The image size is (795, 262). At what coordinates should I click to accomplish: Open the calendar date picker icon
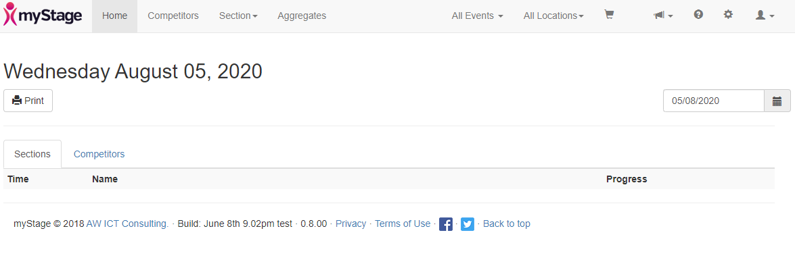(x=777, y=101)
